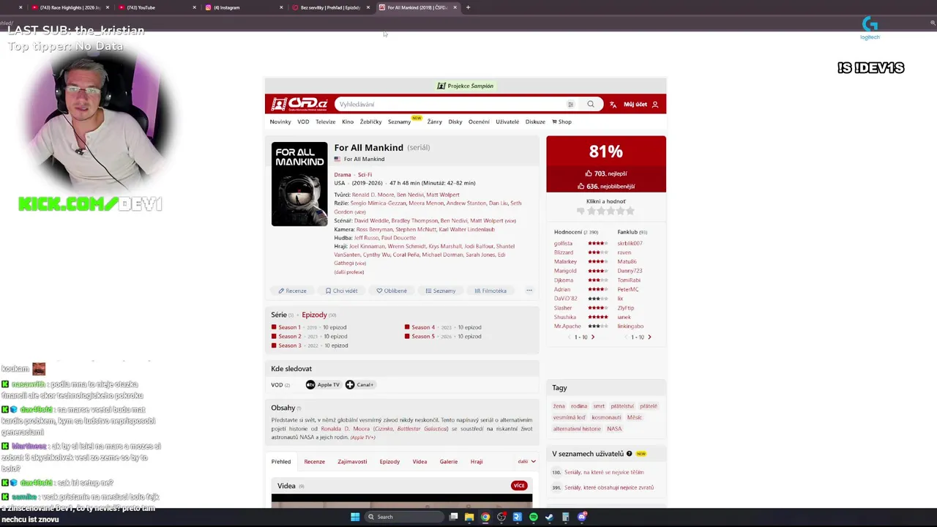Image resolution: width=937 pixels, height=527 pixels.
Task: Add series to Oblíbené favorites
Action: click(x=392, y=291)
